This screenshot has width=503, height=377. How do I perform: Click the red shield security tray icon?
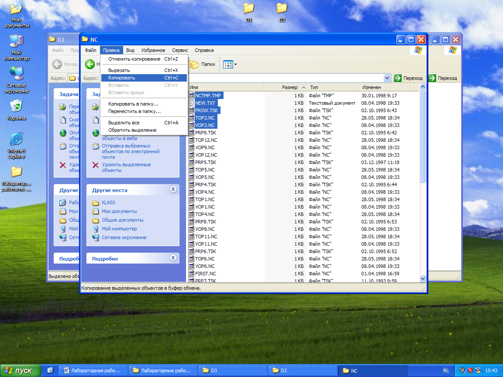click(470, 370)
